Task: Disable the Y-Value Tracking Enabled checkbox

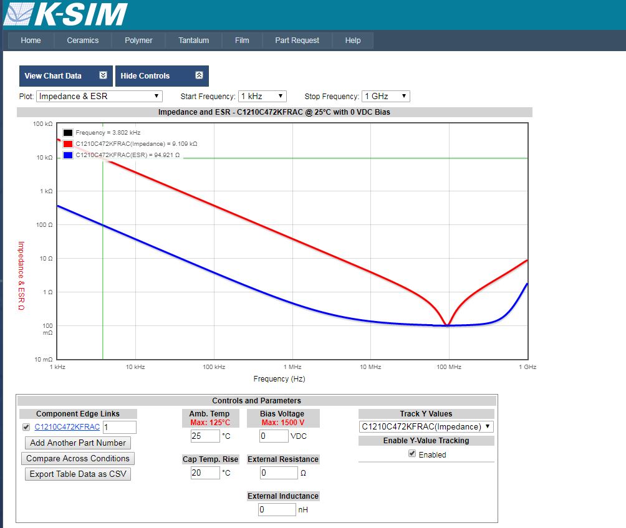Action: 412,454
